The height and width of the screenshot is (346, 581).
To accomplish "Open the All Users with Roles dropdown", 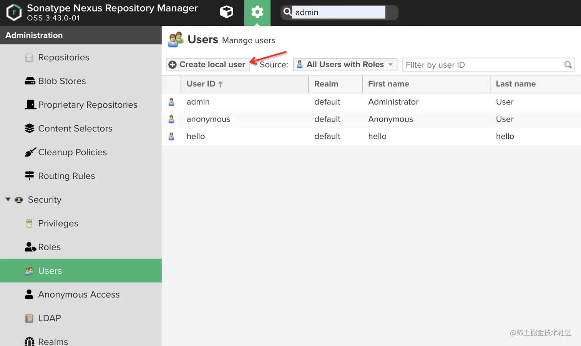I will point(345,65).
